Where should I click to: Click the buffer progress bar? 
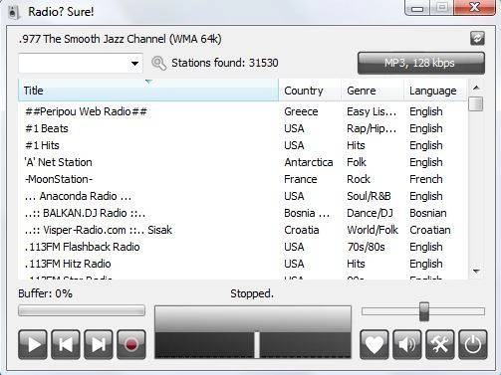click(x=82, y=310)
